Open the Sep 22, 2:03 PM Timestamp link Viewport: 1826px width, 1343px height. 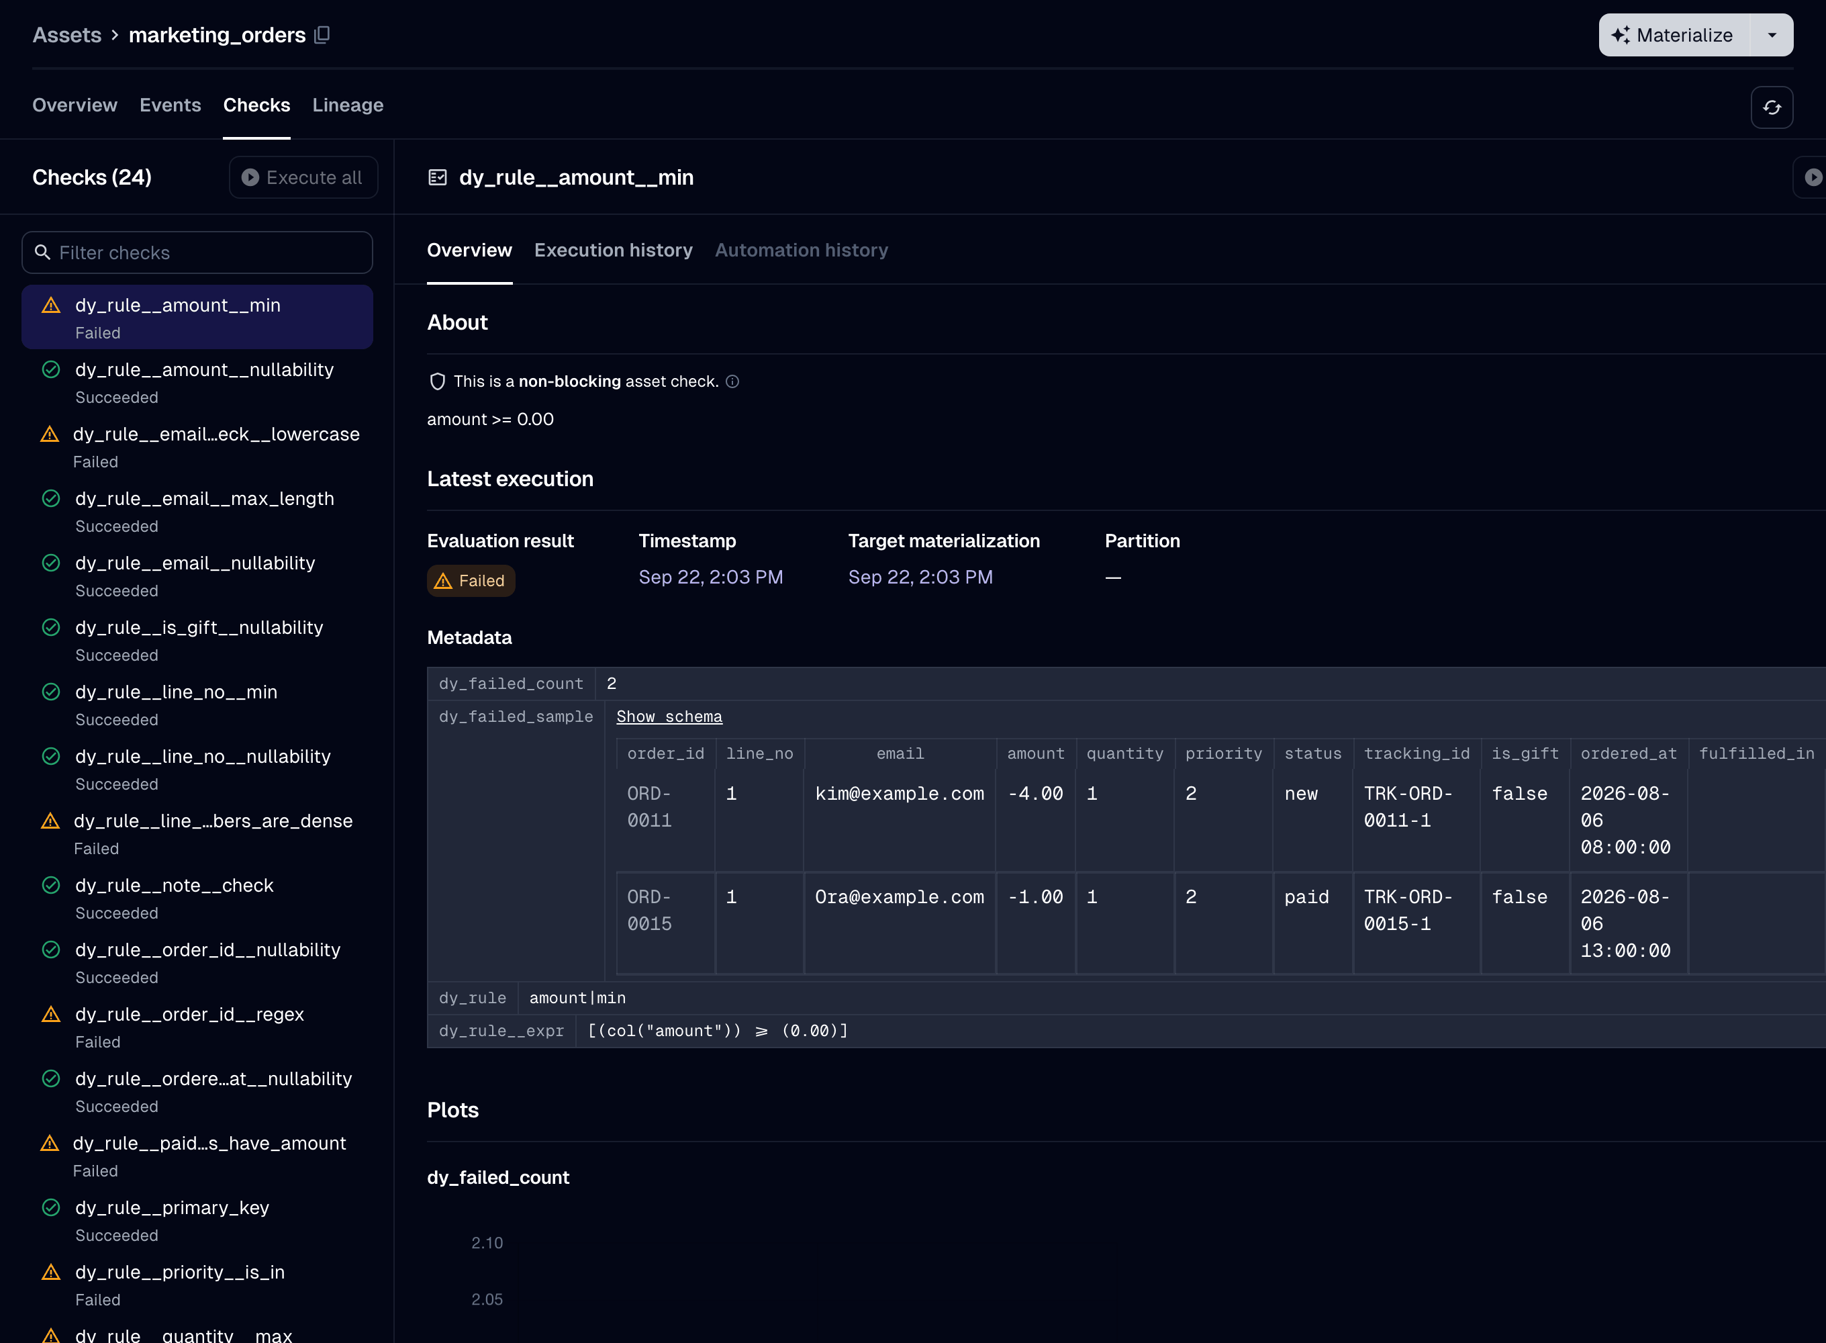tap(711, 577)
